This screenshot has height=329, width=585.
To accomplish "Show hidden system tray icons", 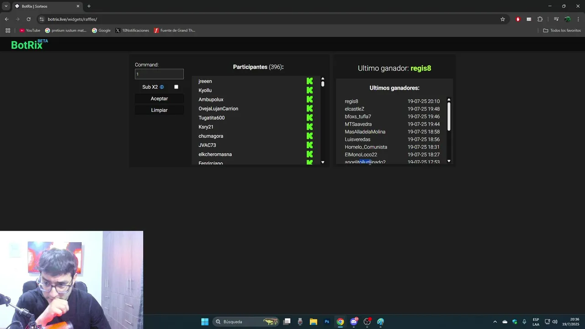I will tap(495, 322).
